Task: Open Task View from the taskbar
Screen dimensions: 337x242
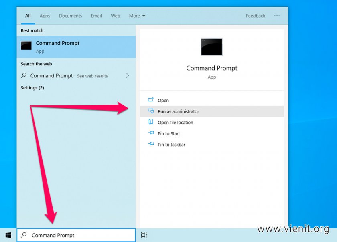Action: click(x=144, y=235)
